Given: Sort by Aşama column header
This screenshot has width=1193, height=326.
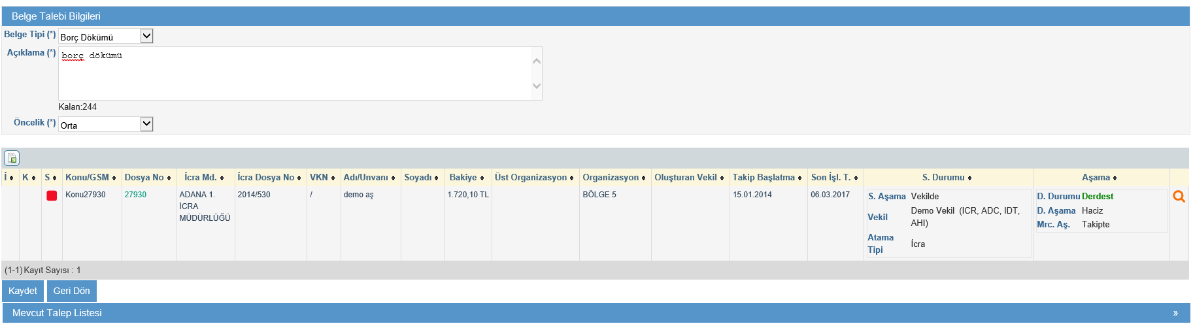Looking at the screenshot, I should click(x=1100, y=178).
